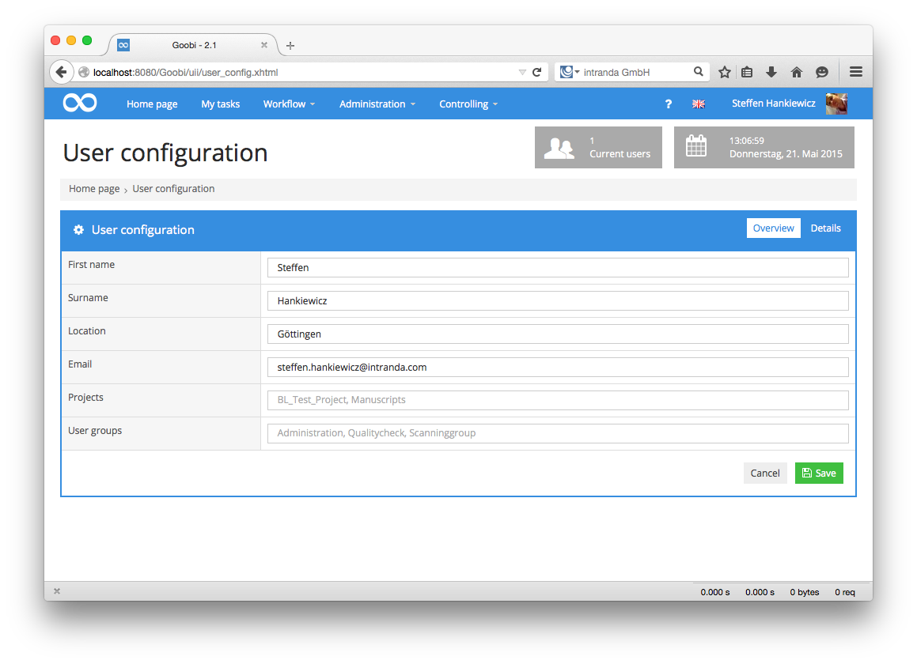Switch to the Overview tab
Screen dimensions: 917x664
[x=773, y=228]
